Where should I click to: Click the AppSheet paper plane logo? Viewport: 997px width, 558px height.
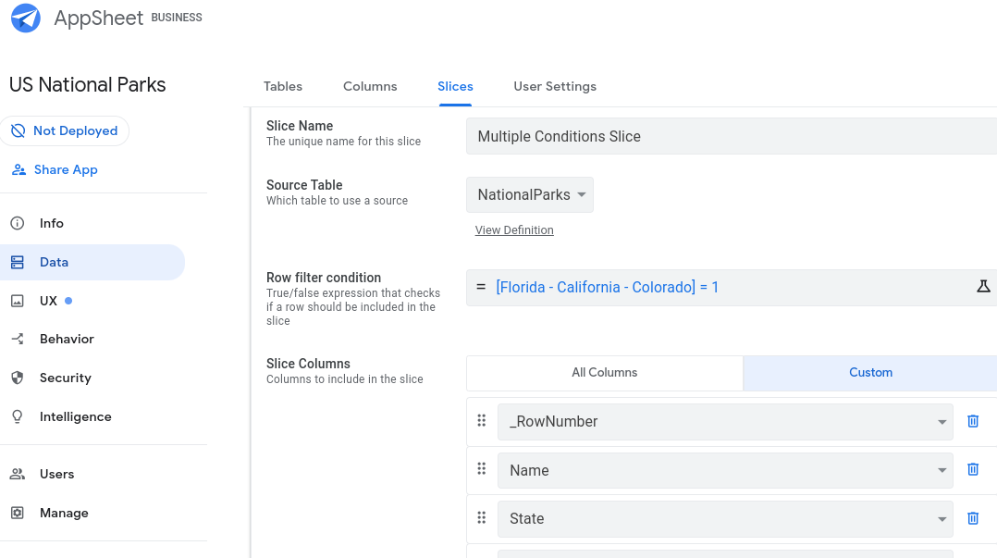26,18
